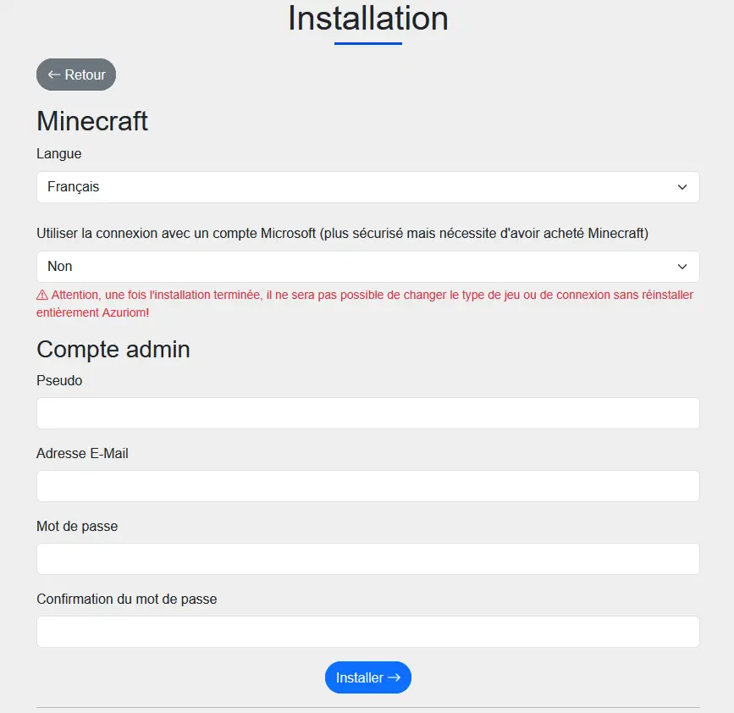Screen dimensions: 734x713
Task: Click the right arrow icon in Installer
Action: pos(394,677)
